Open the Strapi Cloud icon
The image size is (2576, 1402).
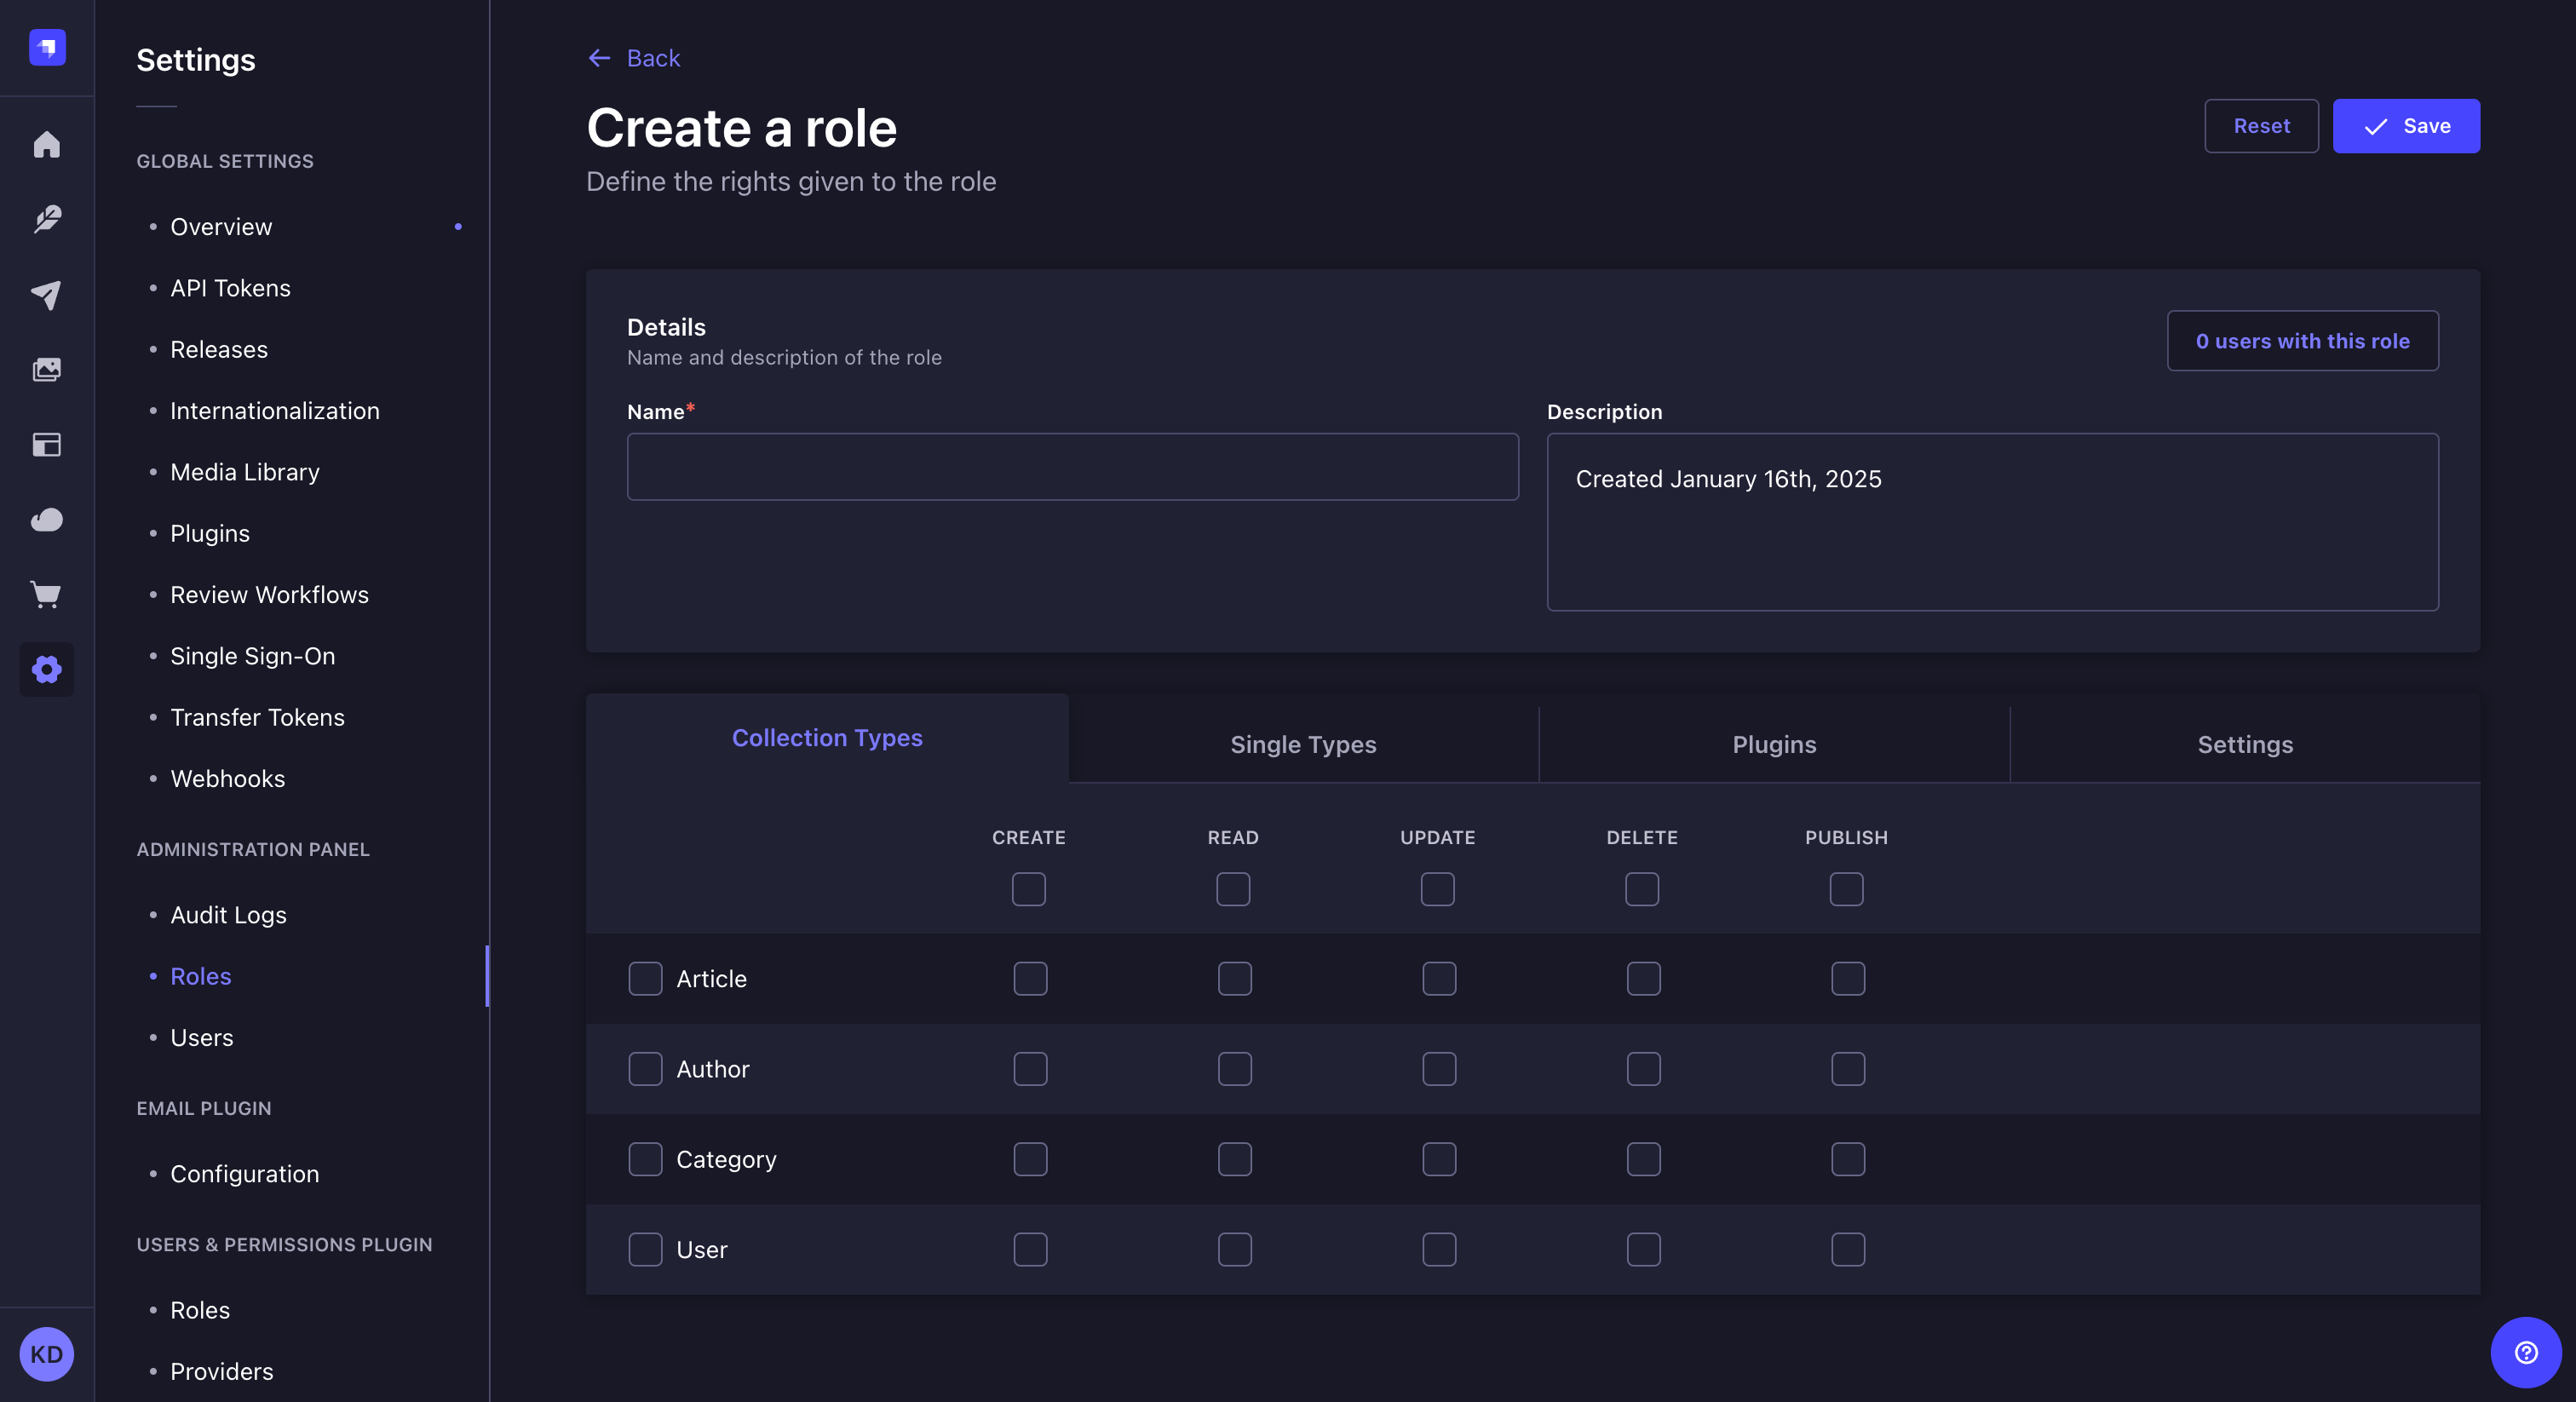[x=47, y=520]
